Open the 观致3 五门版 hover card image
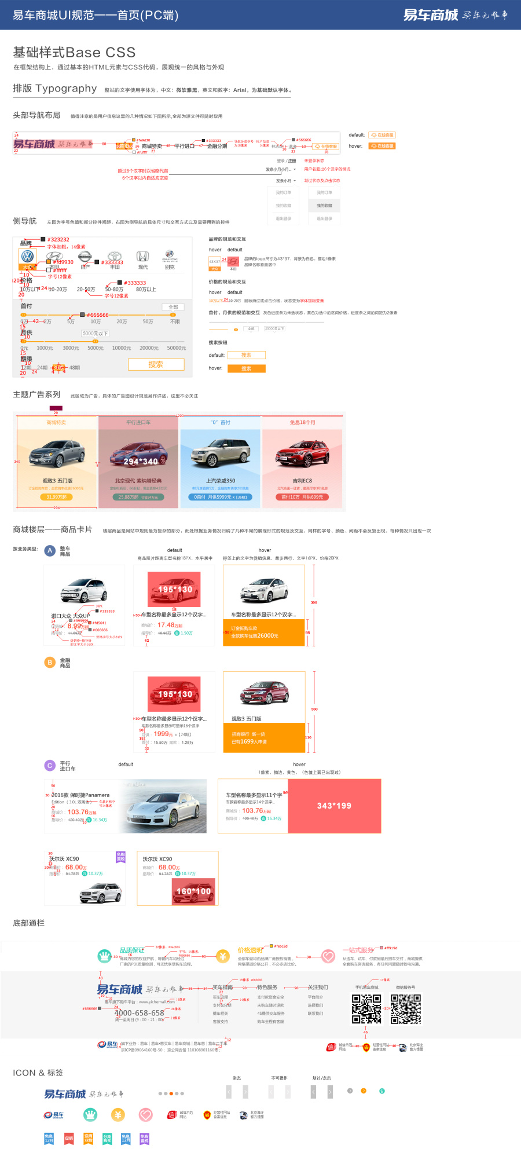The height and width of the screenshot is (1170, 521). coord(264,692)
